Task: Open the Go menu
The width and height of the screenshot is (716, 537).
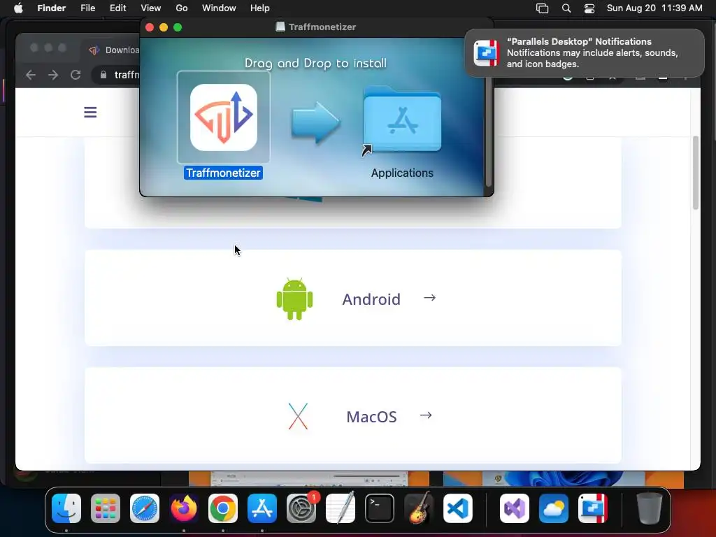Action: (x=182, y=8)
